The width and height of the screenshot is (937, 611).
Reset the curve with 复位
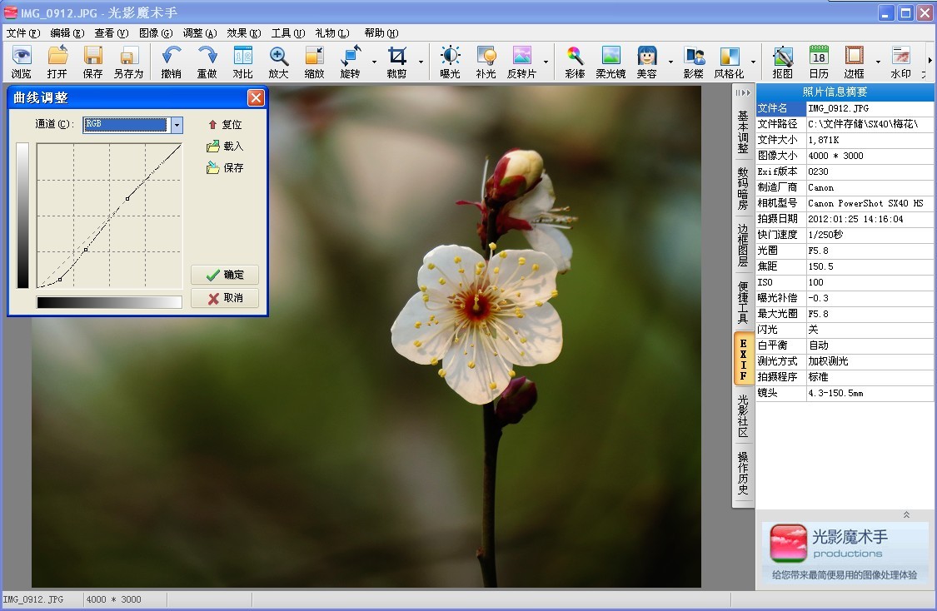click(224, 125)
